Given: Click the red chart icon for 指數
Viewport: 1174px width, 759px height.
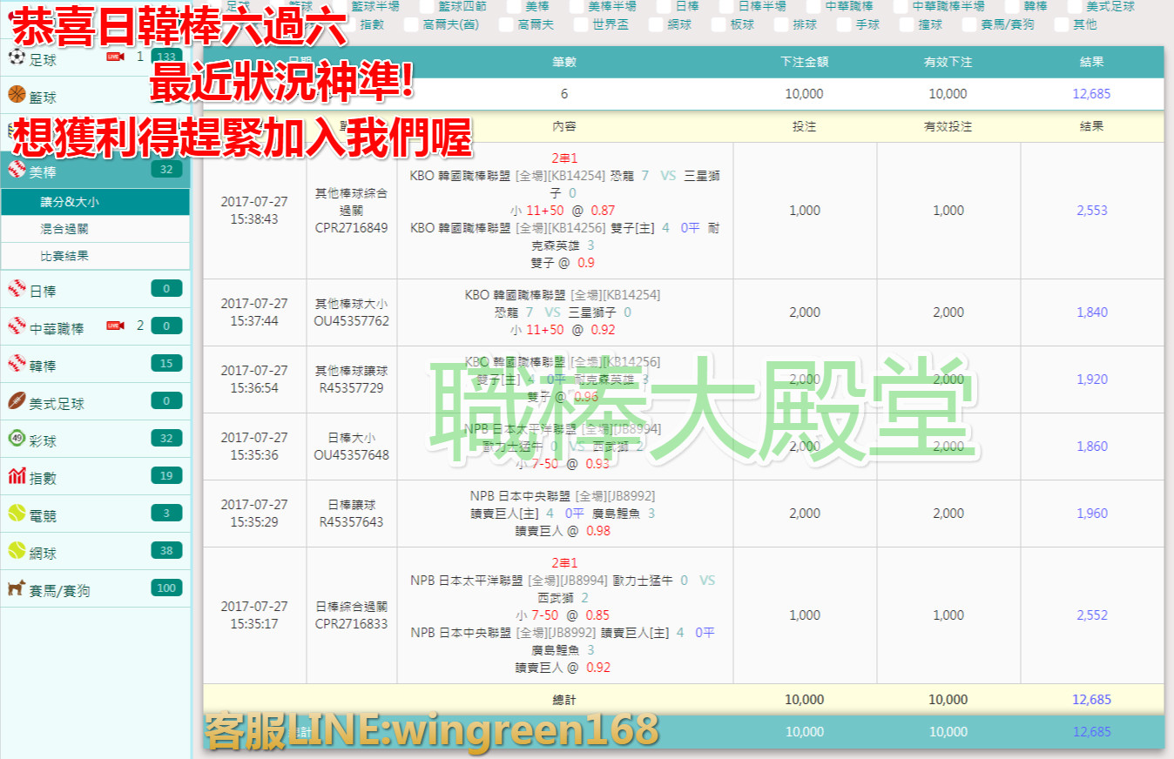Looking at the screenshot, I should click(x=16, y=476).
